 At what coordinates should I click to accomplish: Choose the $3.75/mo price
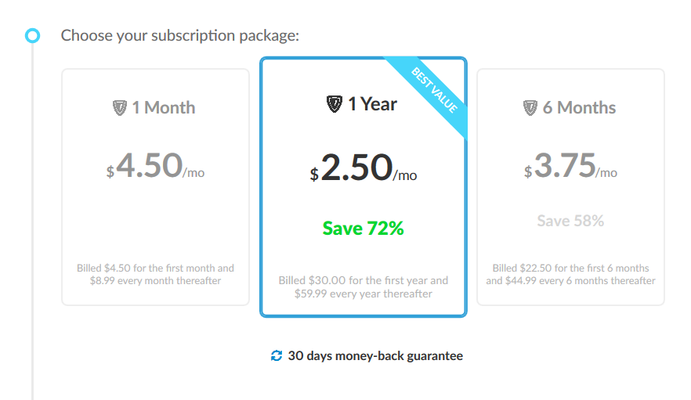pyautogui.click(x=570, y=167)
